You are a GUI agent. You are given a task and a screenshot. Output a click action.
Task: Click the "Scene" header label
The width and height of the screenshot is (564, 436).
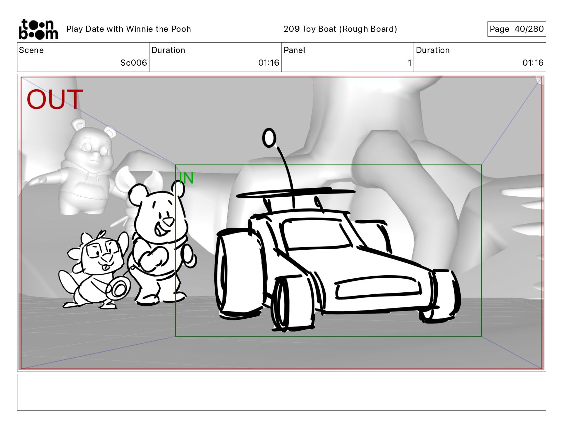pos(31,50)
